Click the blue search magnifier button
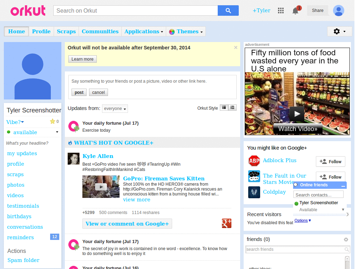 228,11
